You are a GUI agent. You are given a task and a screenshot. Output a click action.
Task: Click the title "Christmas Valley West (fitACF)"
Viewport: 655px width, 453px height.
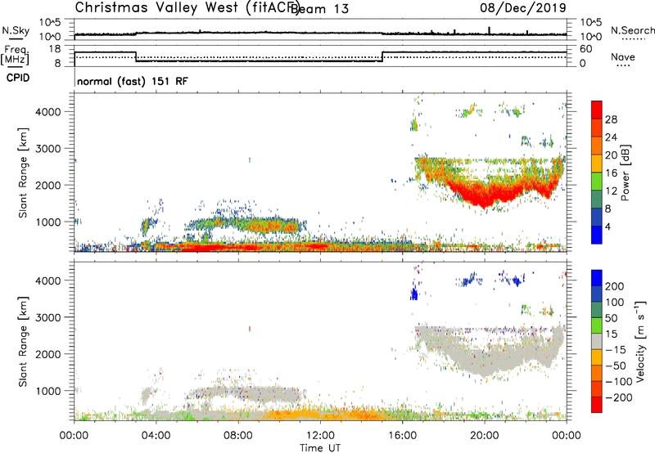(x=187, y=8)
